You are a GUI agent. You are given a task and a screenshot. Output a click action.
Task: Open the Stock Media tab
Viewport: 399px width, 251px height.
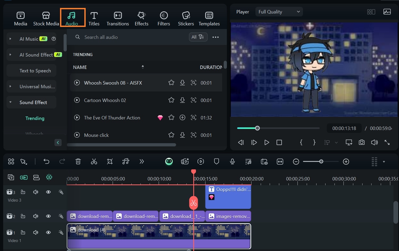46,19
